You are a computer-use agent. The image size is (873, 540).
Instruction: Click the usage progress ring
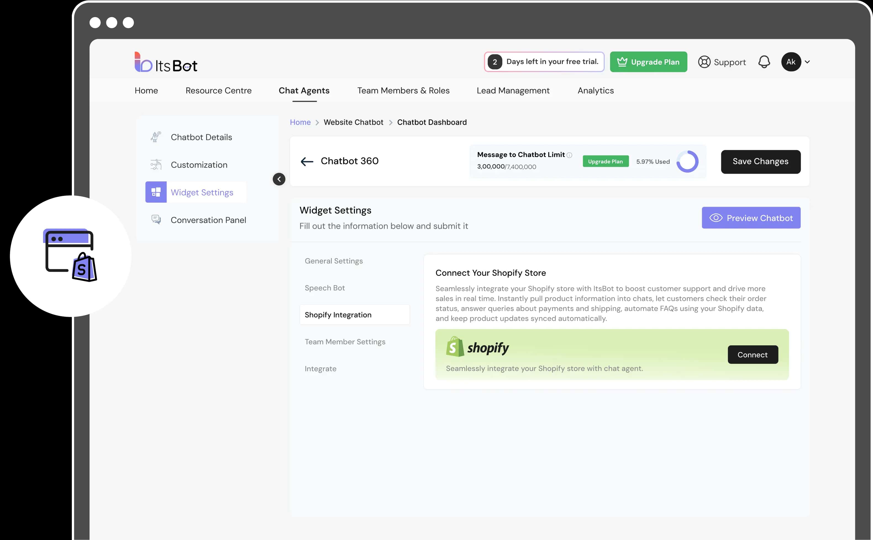687,162
